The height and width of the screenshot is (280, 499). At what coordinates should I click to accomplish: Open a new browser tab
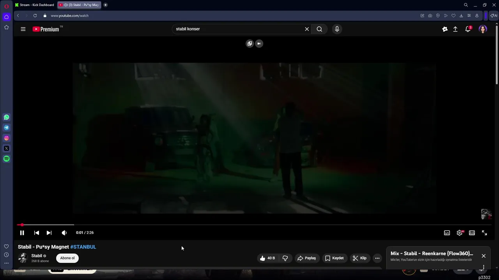(105, 5)
